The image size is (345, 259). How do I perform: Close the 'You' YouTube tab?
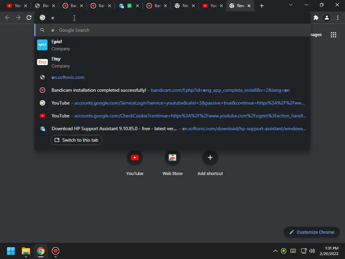(221, 6)
